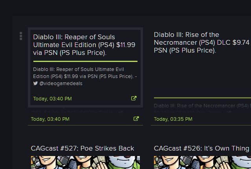Open the CAGcast #526: It's Own Thing post
This screenshot has height=169, width=251.
click(202, 148)
